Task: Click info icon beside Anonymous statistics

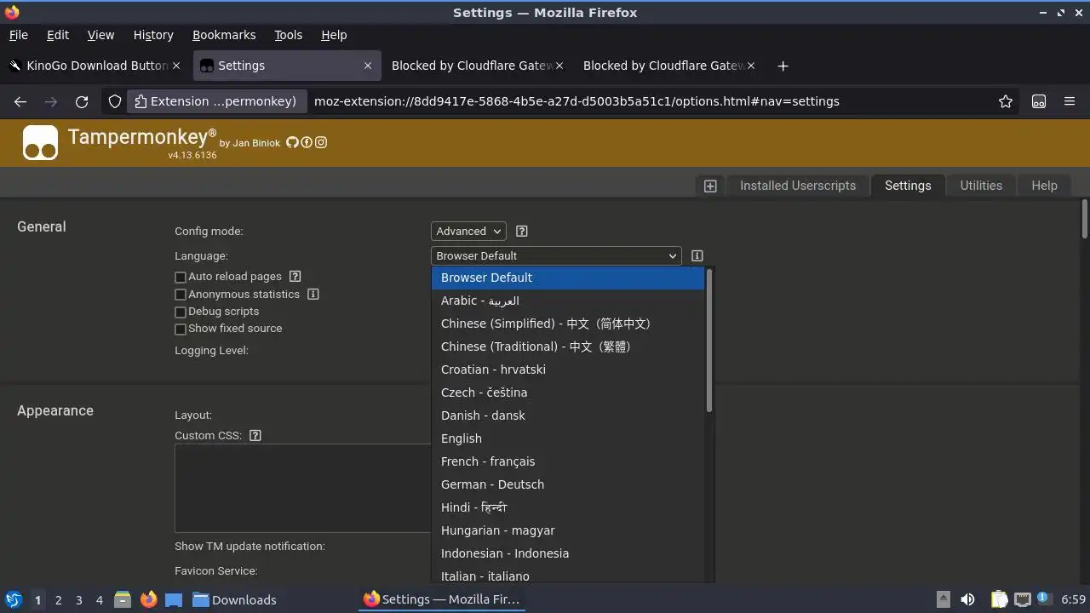Action: pos(313,294)
